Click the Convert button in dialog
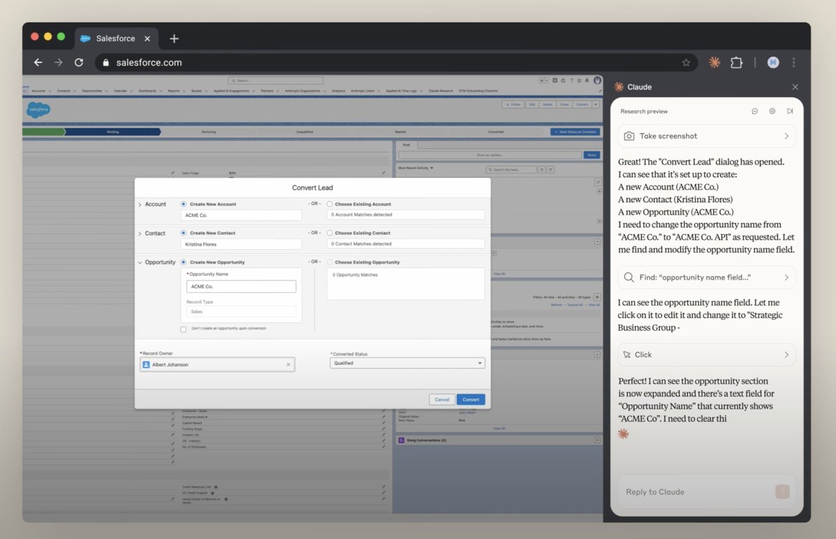The height and width of the screenshot is (539, 836). point(471,400)
